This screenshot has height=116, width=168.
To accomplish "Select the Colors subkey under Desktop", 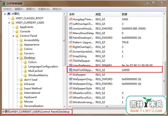I will 32,62.
